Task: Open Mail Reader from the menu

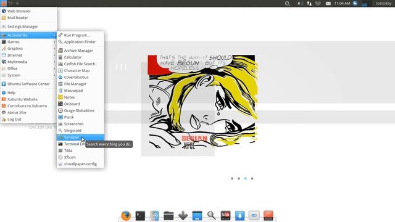Action: [28, 18]
